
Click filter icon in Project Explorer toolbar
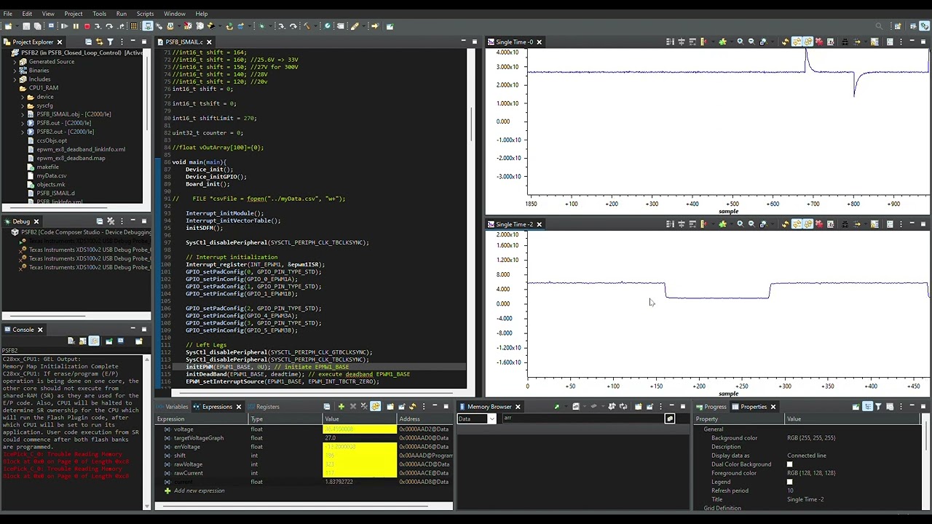pos(110,42)
